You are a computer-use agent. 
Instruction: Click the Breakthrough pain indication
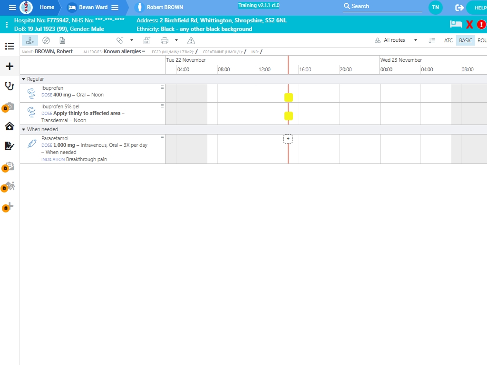(x=87, y=159)
